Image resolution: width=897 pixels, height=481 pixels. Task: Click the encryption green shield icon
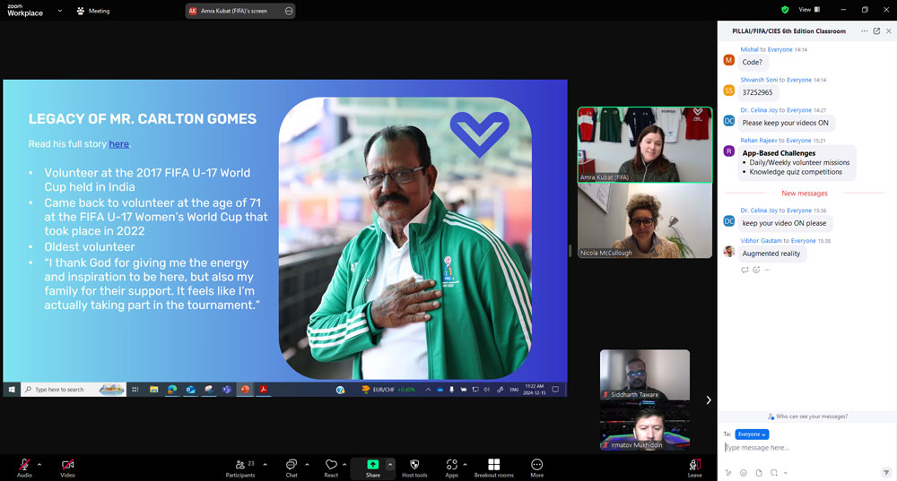click(x=785, y=10)
